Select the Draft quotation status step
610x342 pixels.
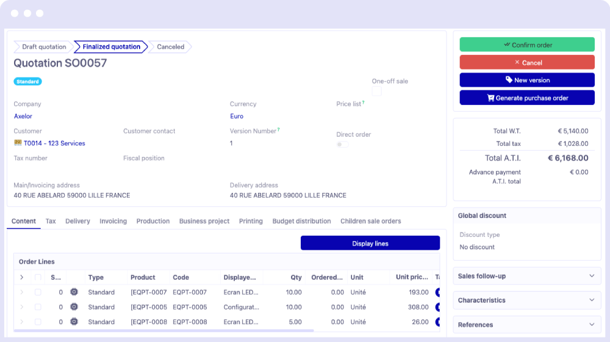43,47
